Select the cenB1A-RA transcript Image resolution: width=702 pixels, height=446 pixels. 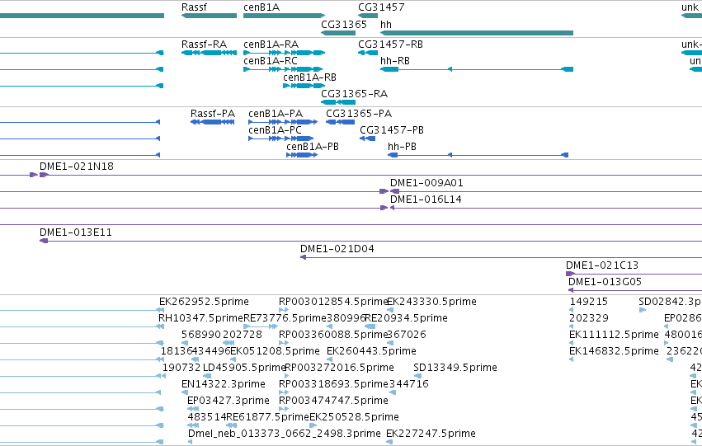click(x=285, y=53)
